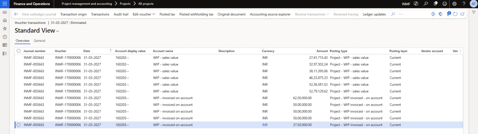478x134 pixels.
Task: Open the app launcher waffle icon
Action: (4, 4)
